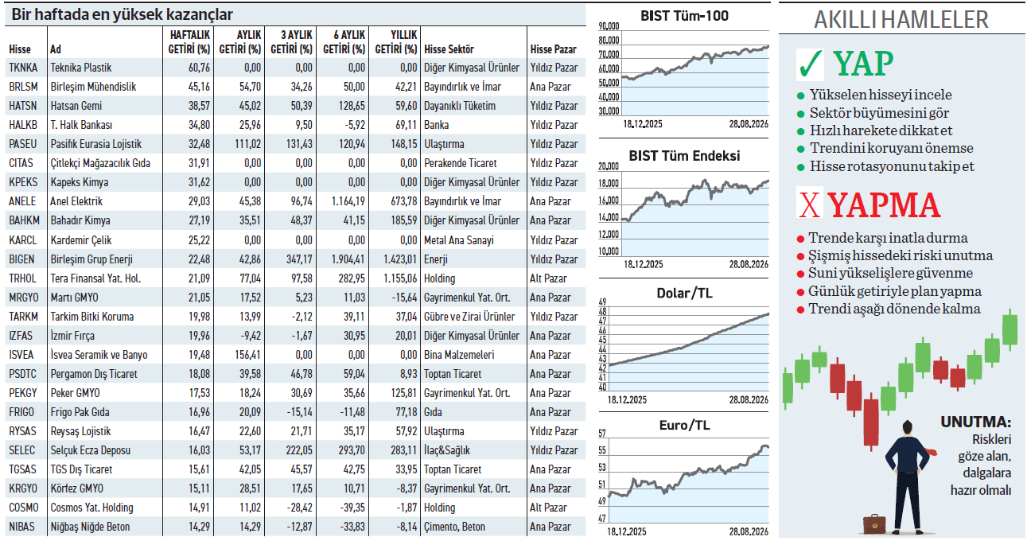This screenshot has width=1027, height=541.
Task: Click the green checkmark beside YAP
Action: click(x=811, y=64)
